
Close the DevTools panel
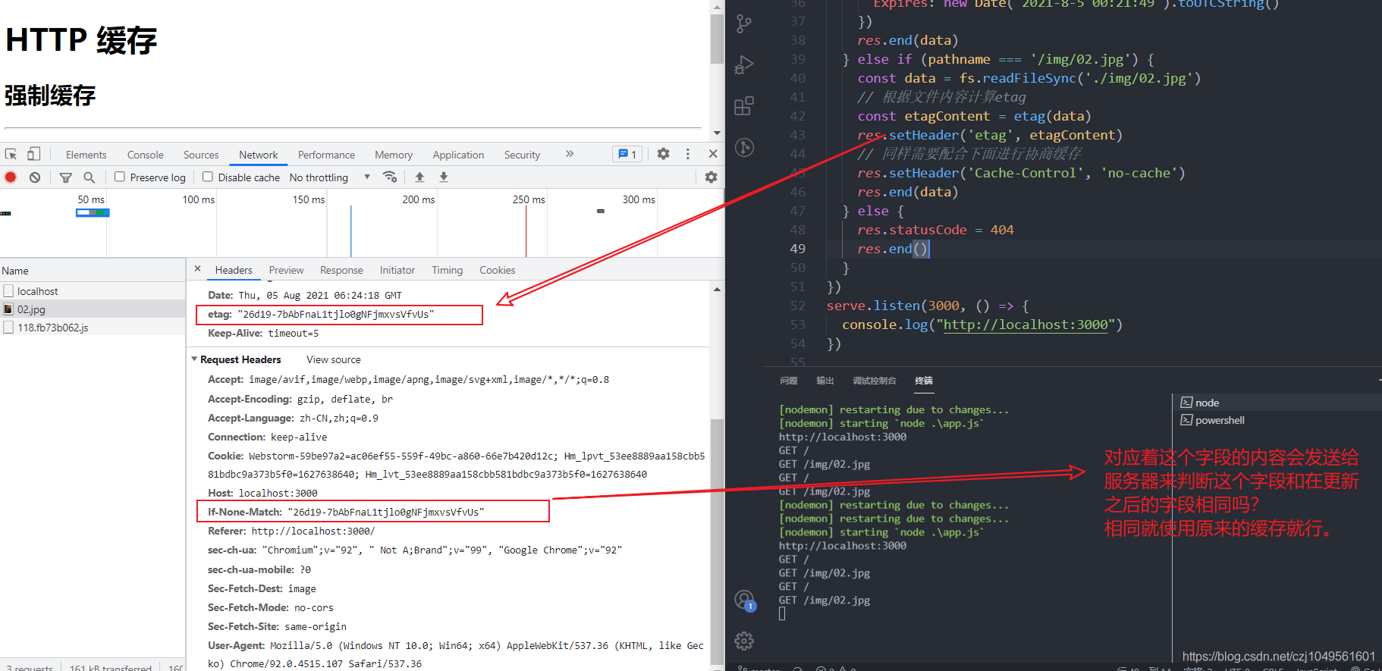[x=713, y=154]
